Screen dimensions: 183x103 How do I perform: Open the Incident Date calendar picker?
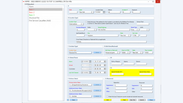(104, 12)
